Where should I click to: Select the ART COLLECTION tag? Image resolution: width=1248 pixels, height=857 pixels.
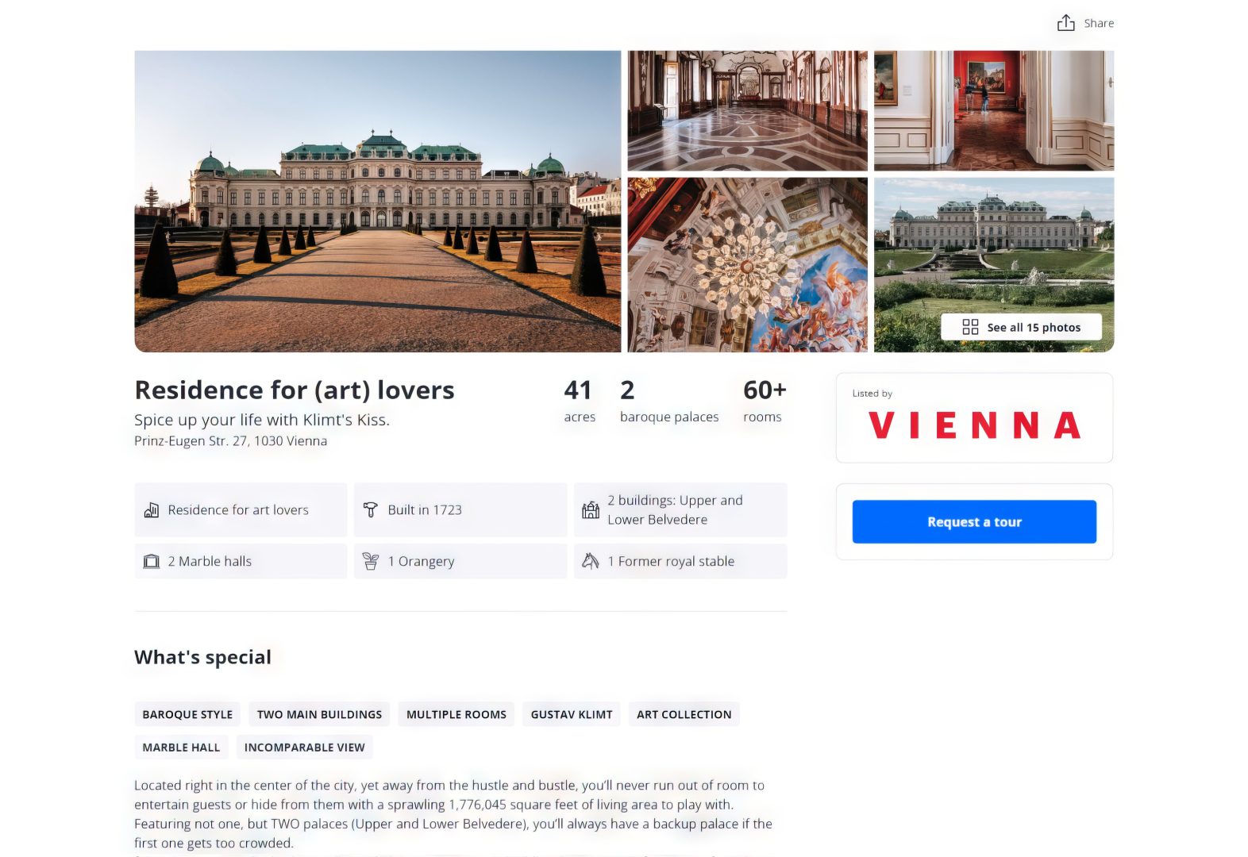(x=684, y=714)
